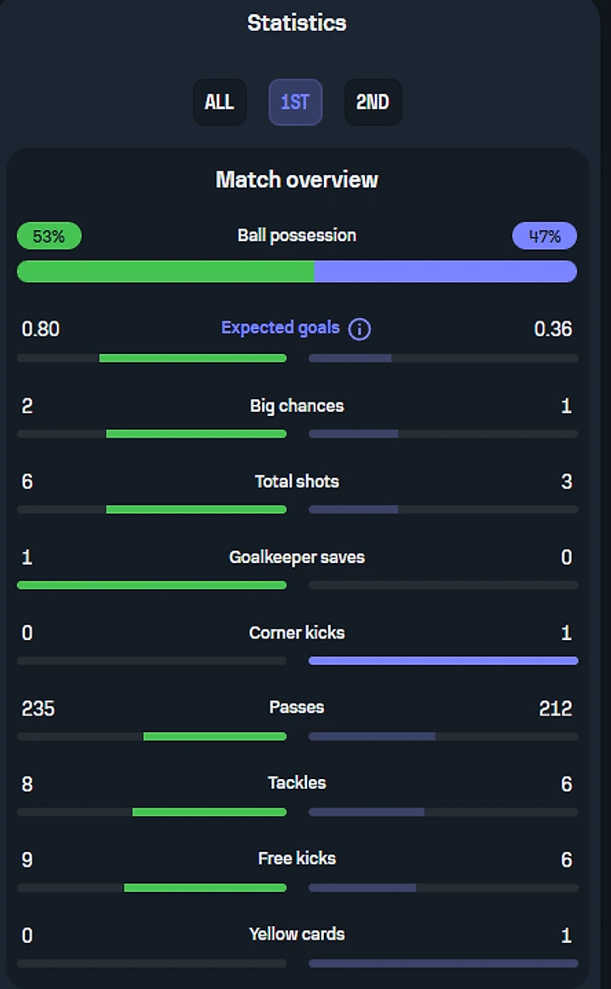
Task: Click the Statistics heading
Action: pyautogui.click(x=296, y=23)
